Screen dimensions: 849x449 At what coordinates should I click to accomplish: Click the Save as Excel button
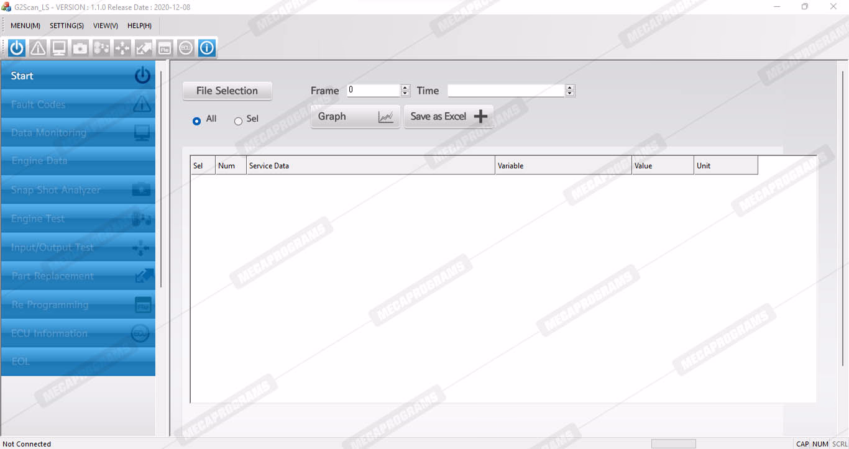(448, 117)
